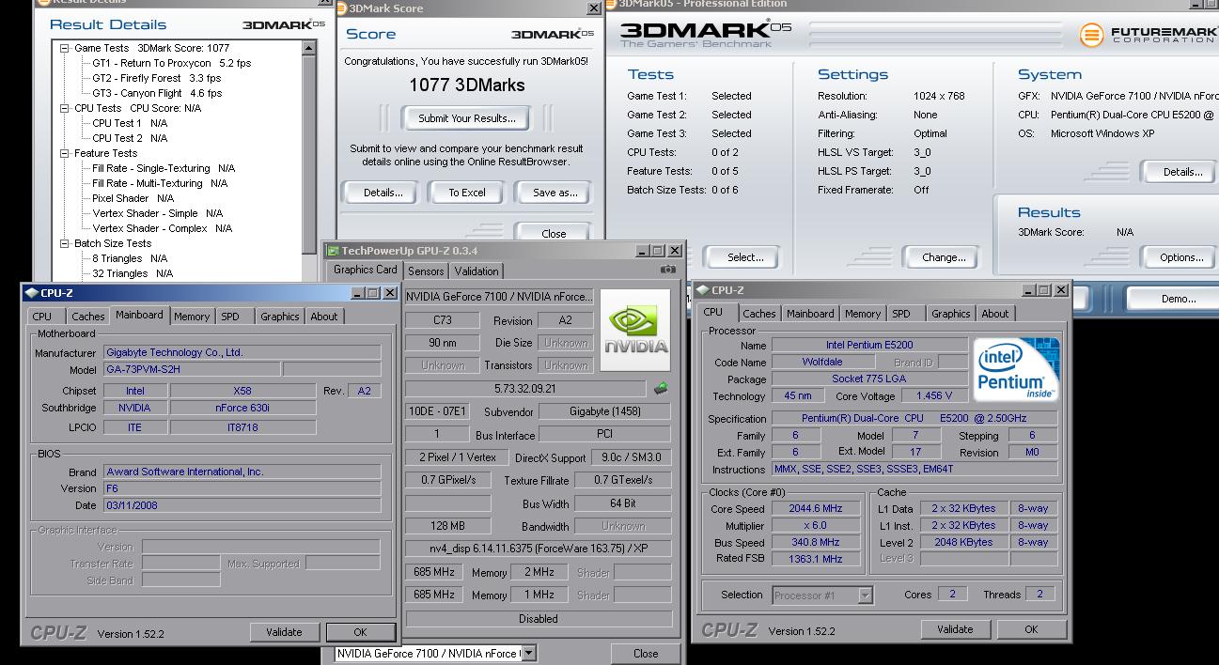This screenshot has height=665, width=1219.
Task: Open the GPU-Z graphics card dropdown
Action: [x=528, y=653]
